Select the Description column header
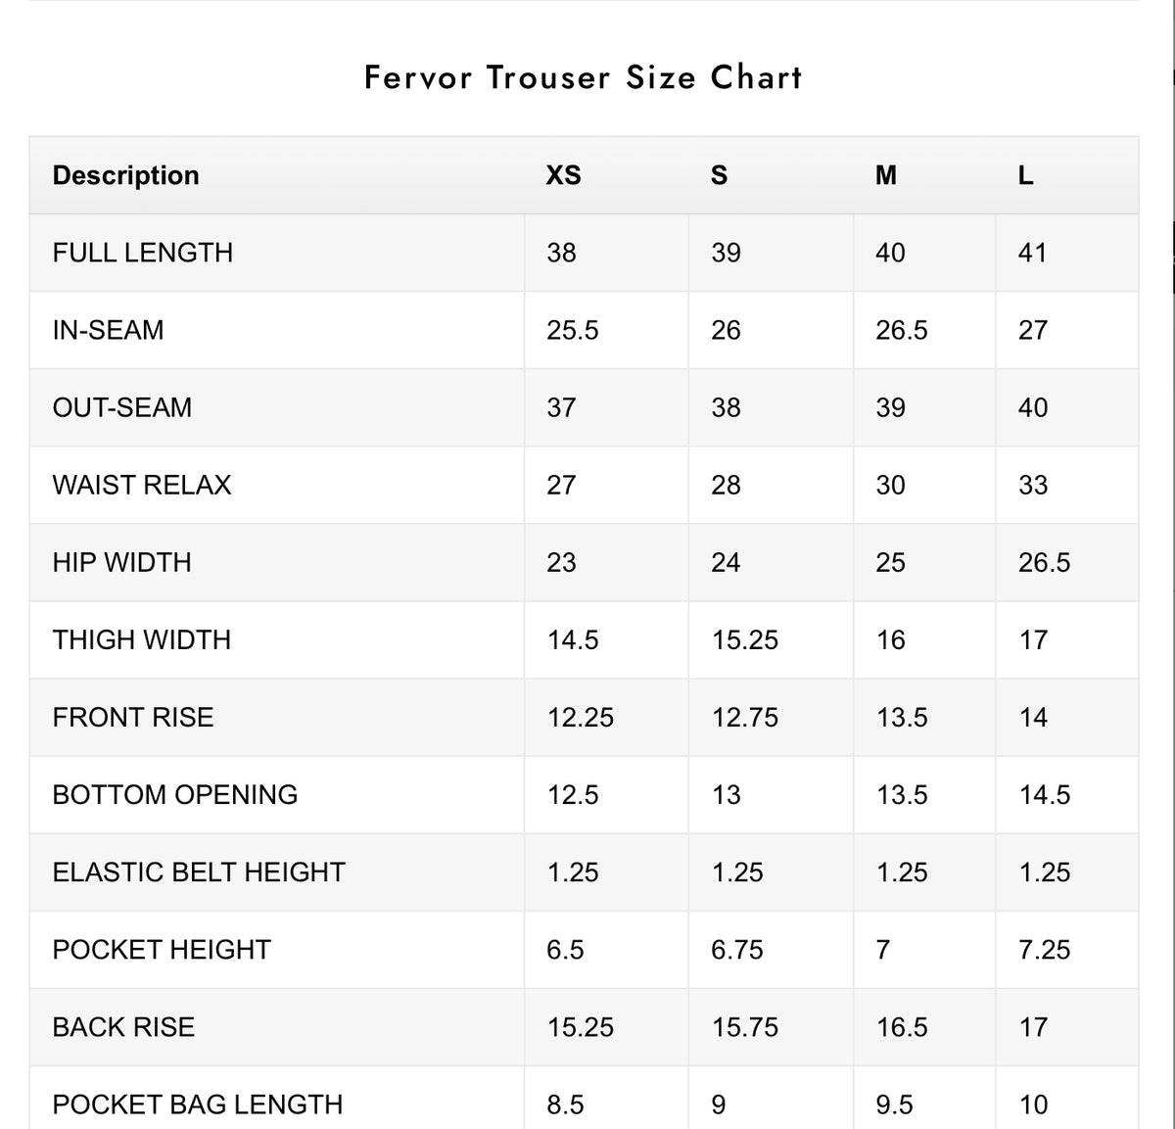 pyautogui.click(x=125, y=175)
